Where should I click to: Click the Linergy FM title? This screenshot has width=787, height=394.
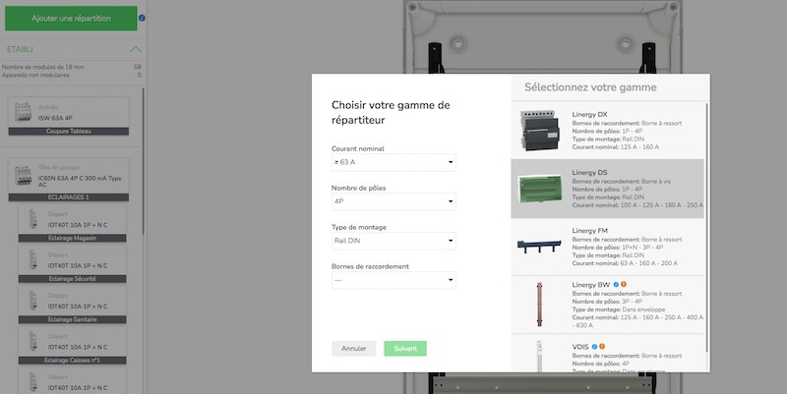tap(589, 231)
